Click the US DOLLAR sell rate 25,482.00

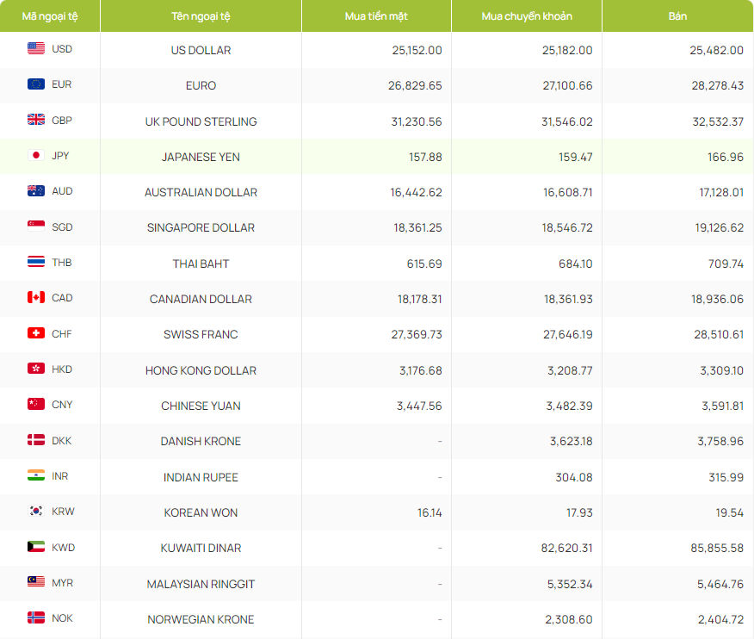coord(716,50)
